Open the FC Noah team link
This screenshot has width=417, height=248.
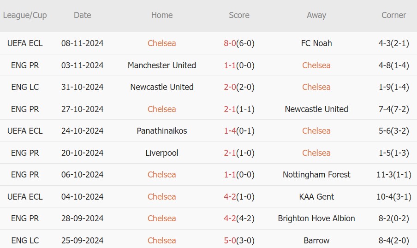tap(316, 43)
